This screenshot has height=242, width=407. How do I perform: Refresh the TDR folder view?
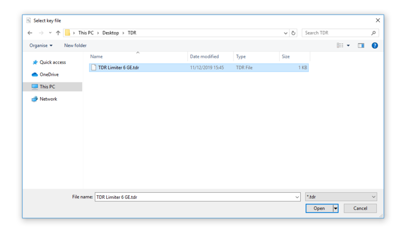pos(294,33)
